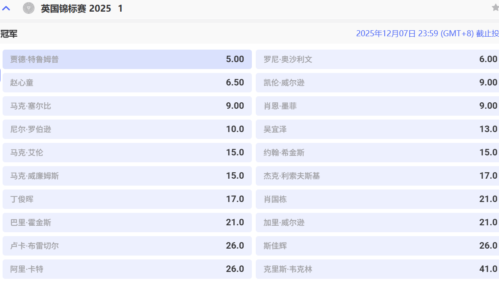Bet on 马克·艾伦 at 15.0
The height and width of the screenshot is (281, 499).
click(x=127, y=152)
